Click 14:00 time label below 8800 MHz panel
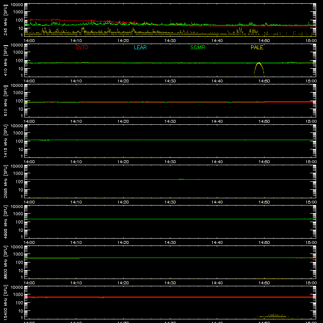 click(x=29, y=283)
